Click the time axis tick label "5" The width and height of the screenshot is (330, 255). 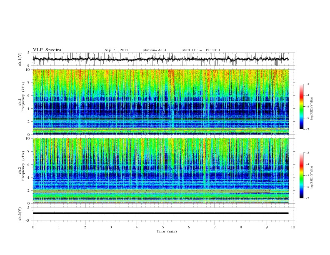tap(163, 227)
